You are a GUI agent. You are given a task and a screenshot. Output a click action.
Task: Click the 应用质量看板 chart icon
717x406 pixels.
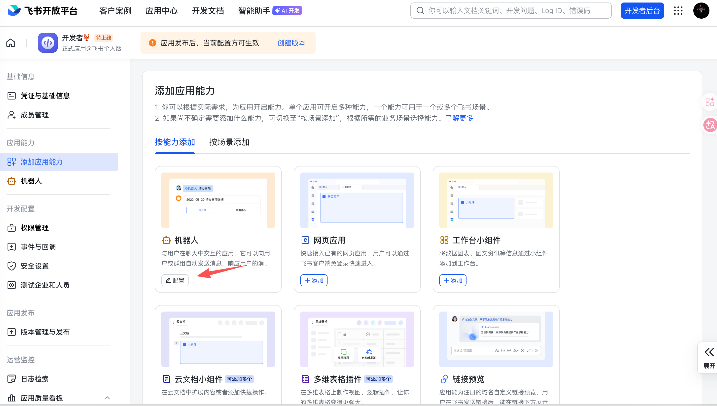[11, 398]
